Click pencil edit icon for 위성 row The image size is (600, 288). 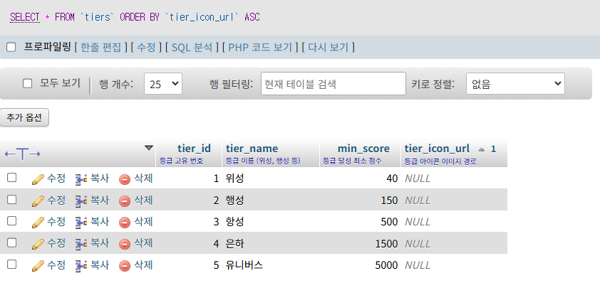click(x=38, y=178)
